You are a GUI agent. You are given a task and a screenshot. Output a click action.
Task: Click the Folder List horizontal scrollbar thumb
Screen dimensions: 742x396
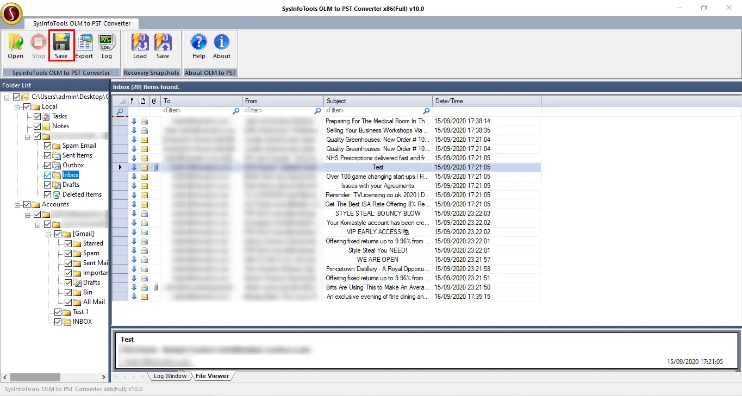(36, 377)
